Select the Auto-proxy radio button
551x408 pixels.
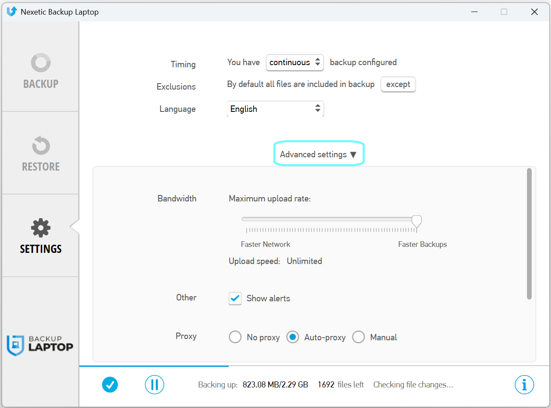[293, 337]
